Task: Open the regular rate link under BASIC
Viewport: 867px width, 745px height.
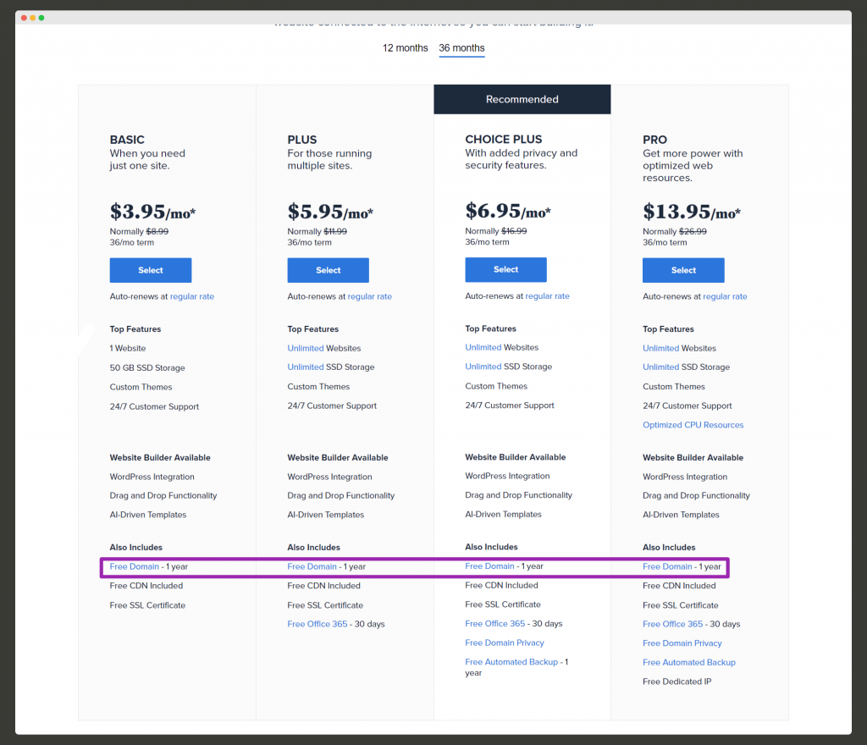Action: pos(192,297)
